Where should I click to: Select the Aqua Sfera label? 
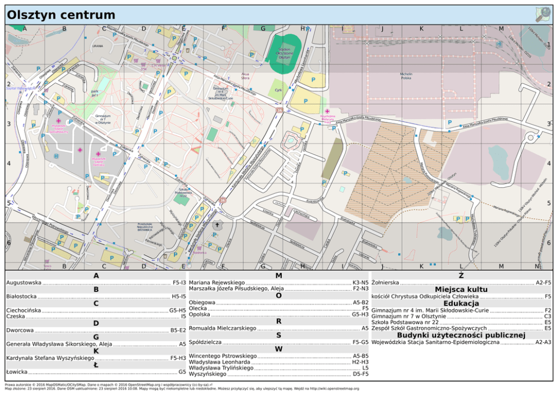point(245,76)
